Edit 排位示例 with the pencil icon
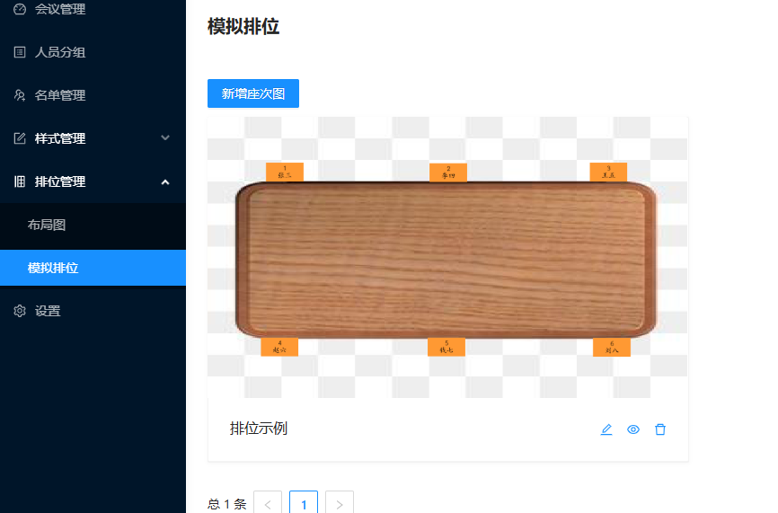The image size is (778, 513). coord(606,429)
